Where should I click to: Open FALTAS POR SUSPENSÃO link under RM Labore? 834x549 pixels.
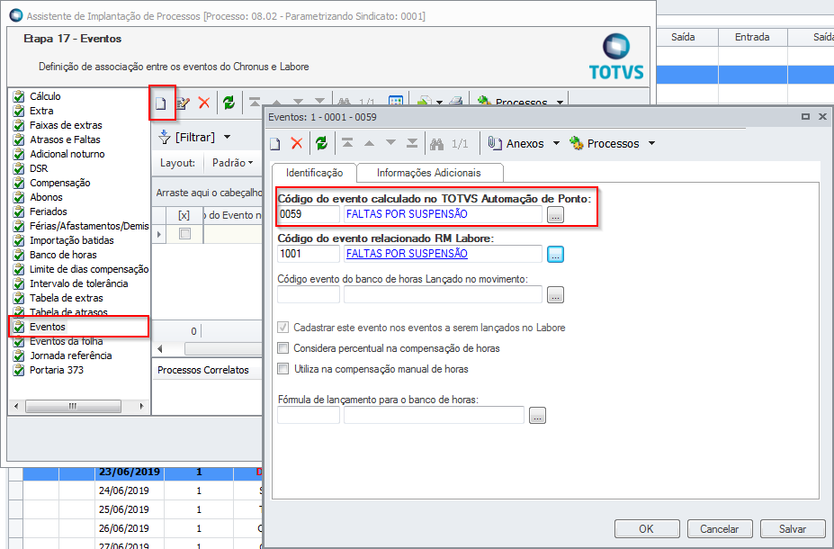[x=407, y=253]
